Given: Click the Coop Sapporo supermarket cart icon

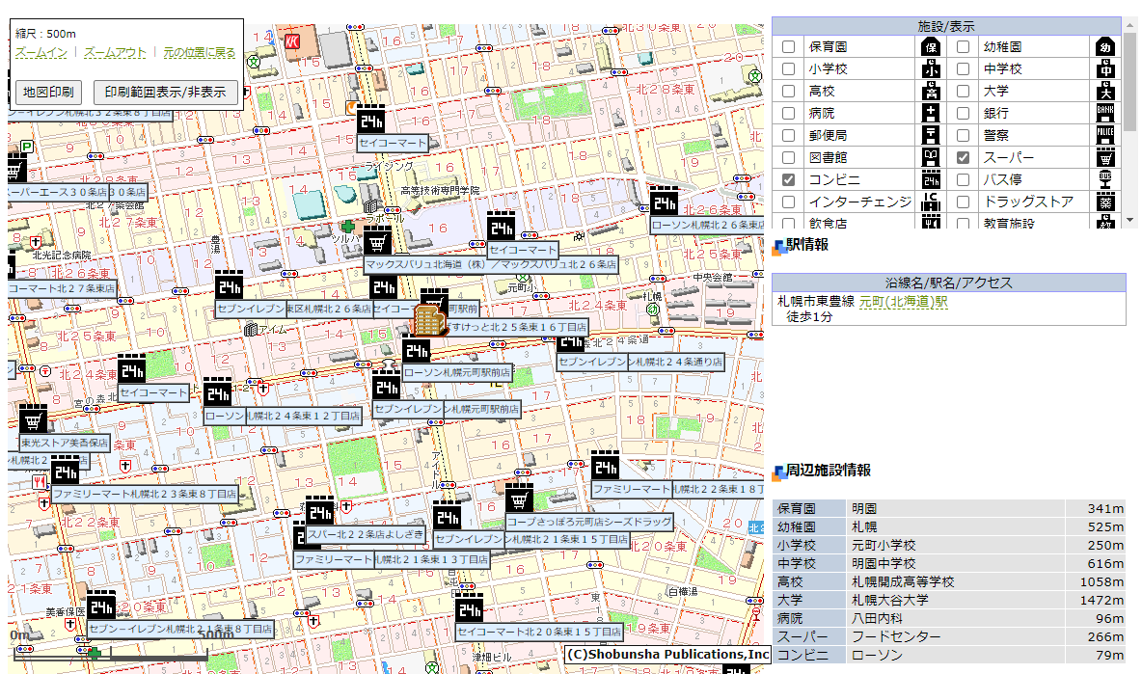Looking at the screenshot, I should point(520,499).
